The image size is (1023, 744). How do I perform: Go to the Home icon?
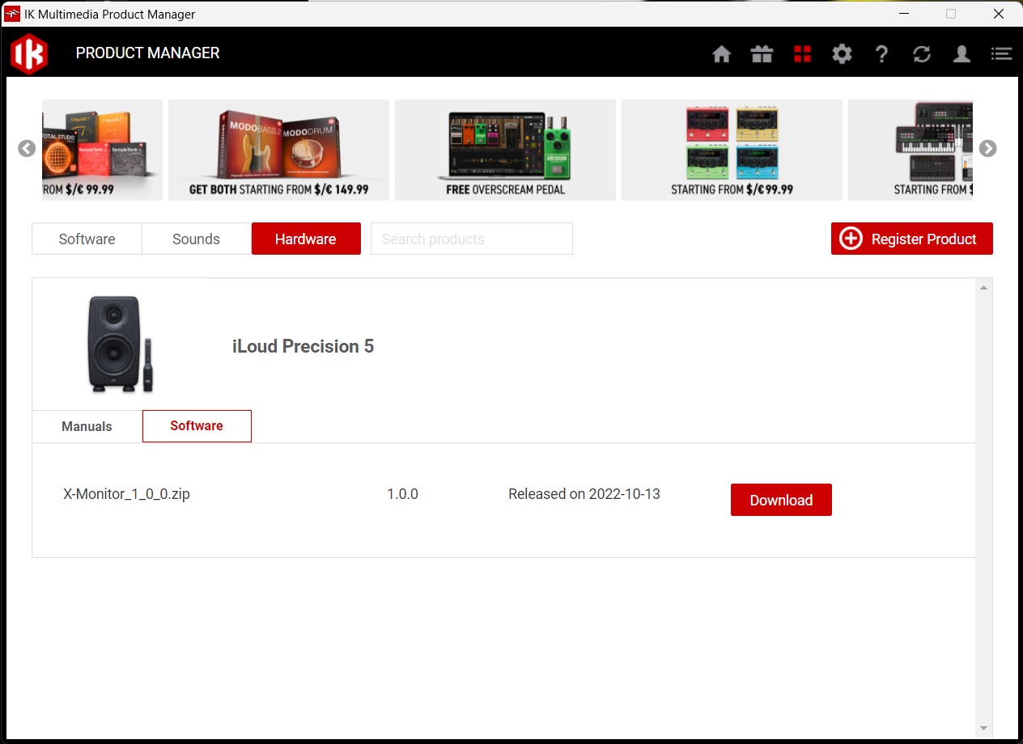click(721, 54)
